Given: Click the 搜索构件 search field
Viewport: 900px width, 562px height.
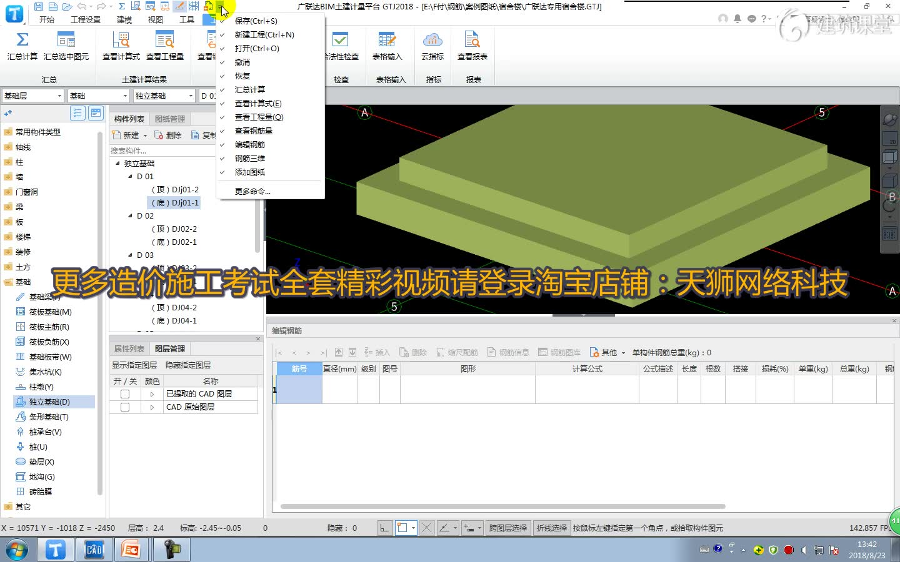Looking at the screenshot, I should coord(162,150).
